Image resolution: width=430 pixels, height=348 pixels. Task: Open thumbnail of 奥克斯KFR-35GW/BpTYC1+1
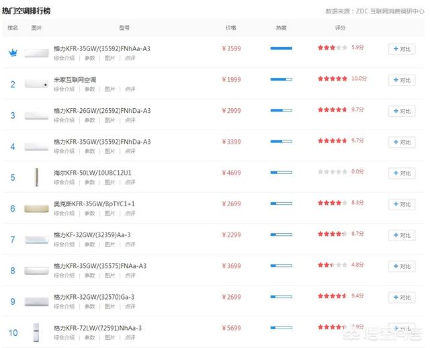[x=36, y=209]
